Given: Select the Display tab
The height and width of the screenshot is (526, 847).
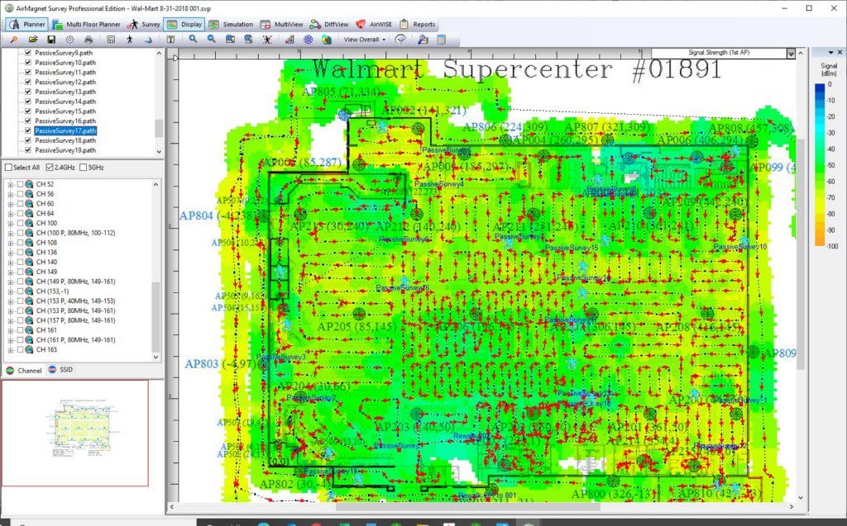Looking at the screenshot, I should tap(184, 24).
